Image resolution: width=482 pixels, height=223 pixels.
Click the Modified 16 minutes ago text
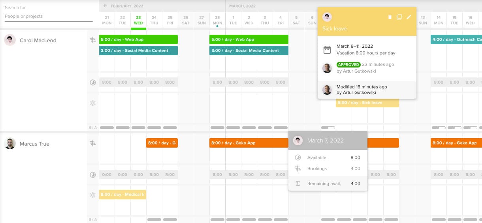click(x=362, y=87)
